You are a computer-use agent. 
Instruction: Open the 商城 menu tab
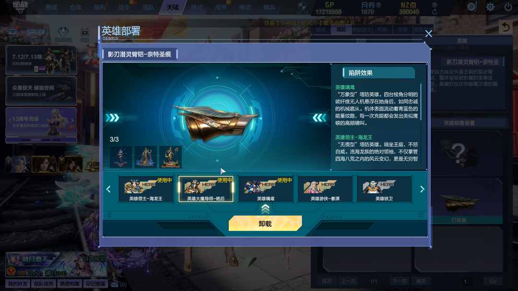tap(51, 7)
